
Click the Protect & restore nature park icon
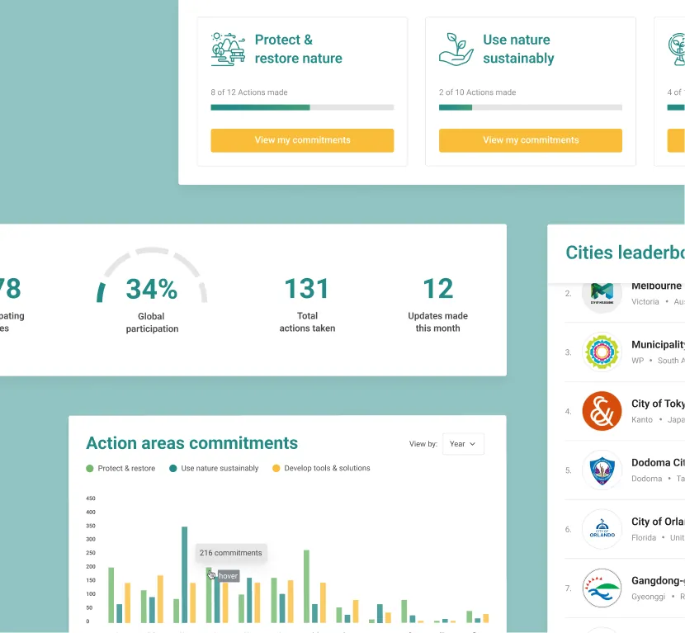(x=228, y=48)
